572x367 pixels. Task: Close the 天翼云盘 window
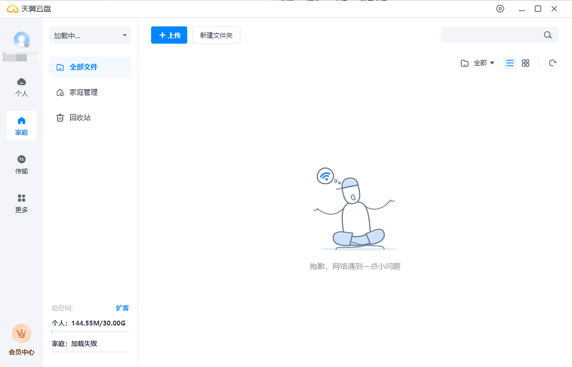coord(554,9)
